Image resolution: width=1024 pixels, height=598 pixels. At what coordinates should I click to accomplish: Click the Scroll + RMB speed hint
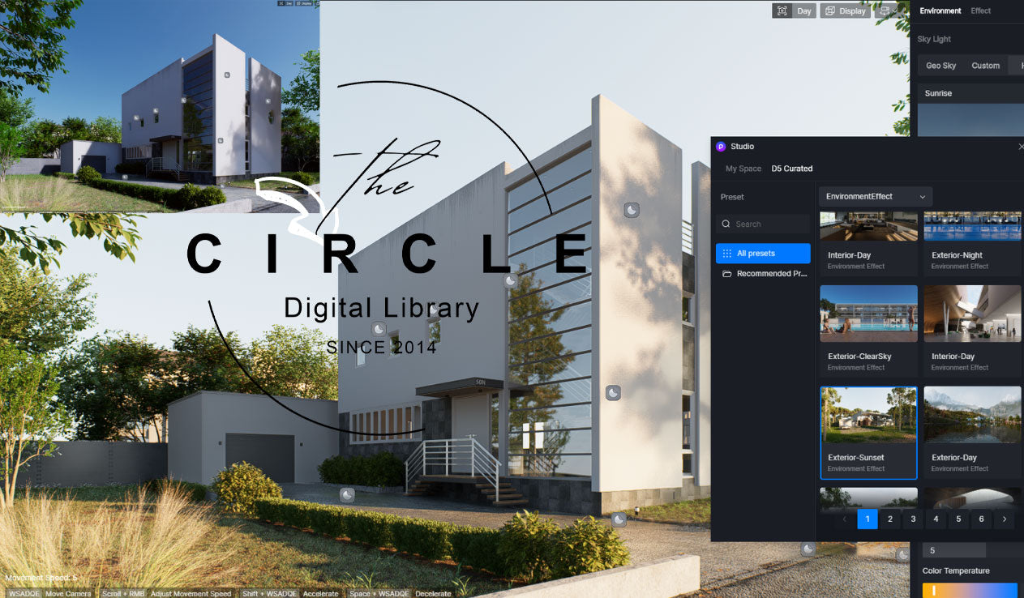coord(167,594)
